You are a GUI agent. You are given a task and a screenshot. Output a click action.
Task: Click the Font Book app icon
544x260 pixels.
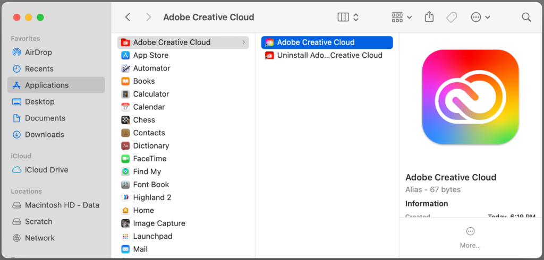click(x=125, y=185)
